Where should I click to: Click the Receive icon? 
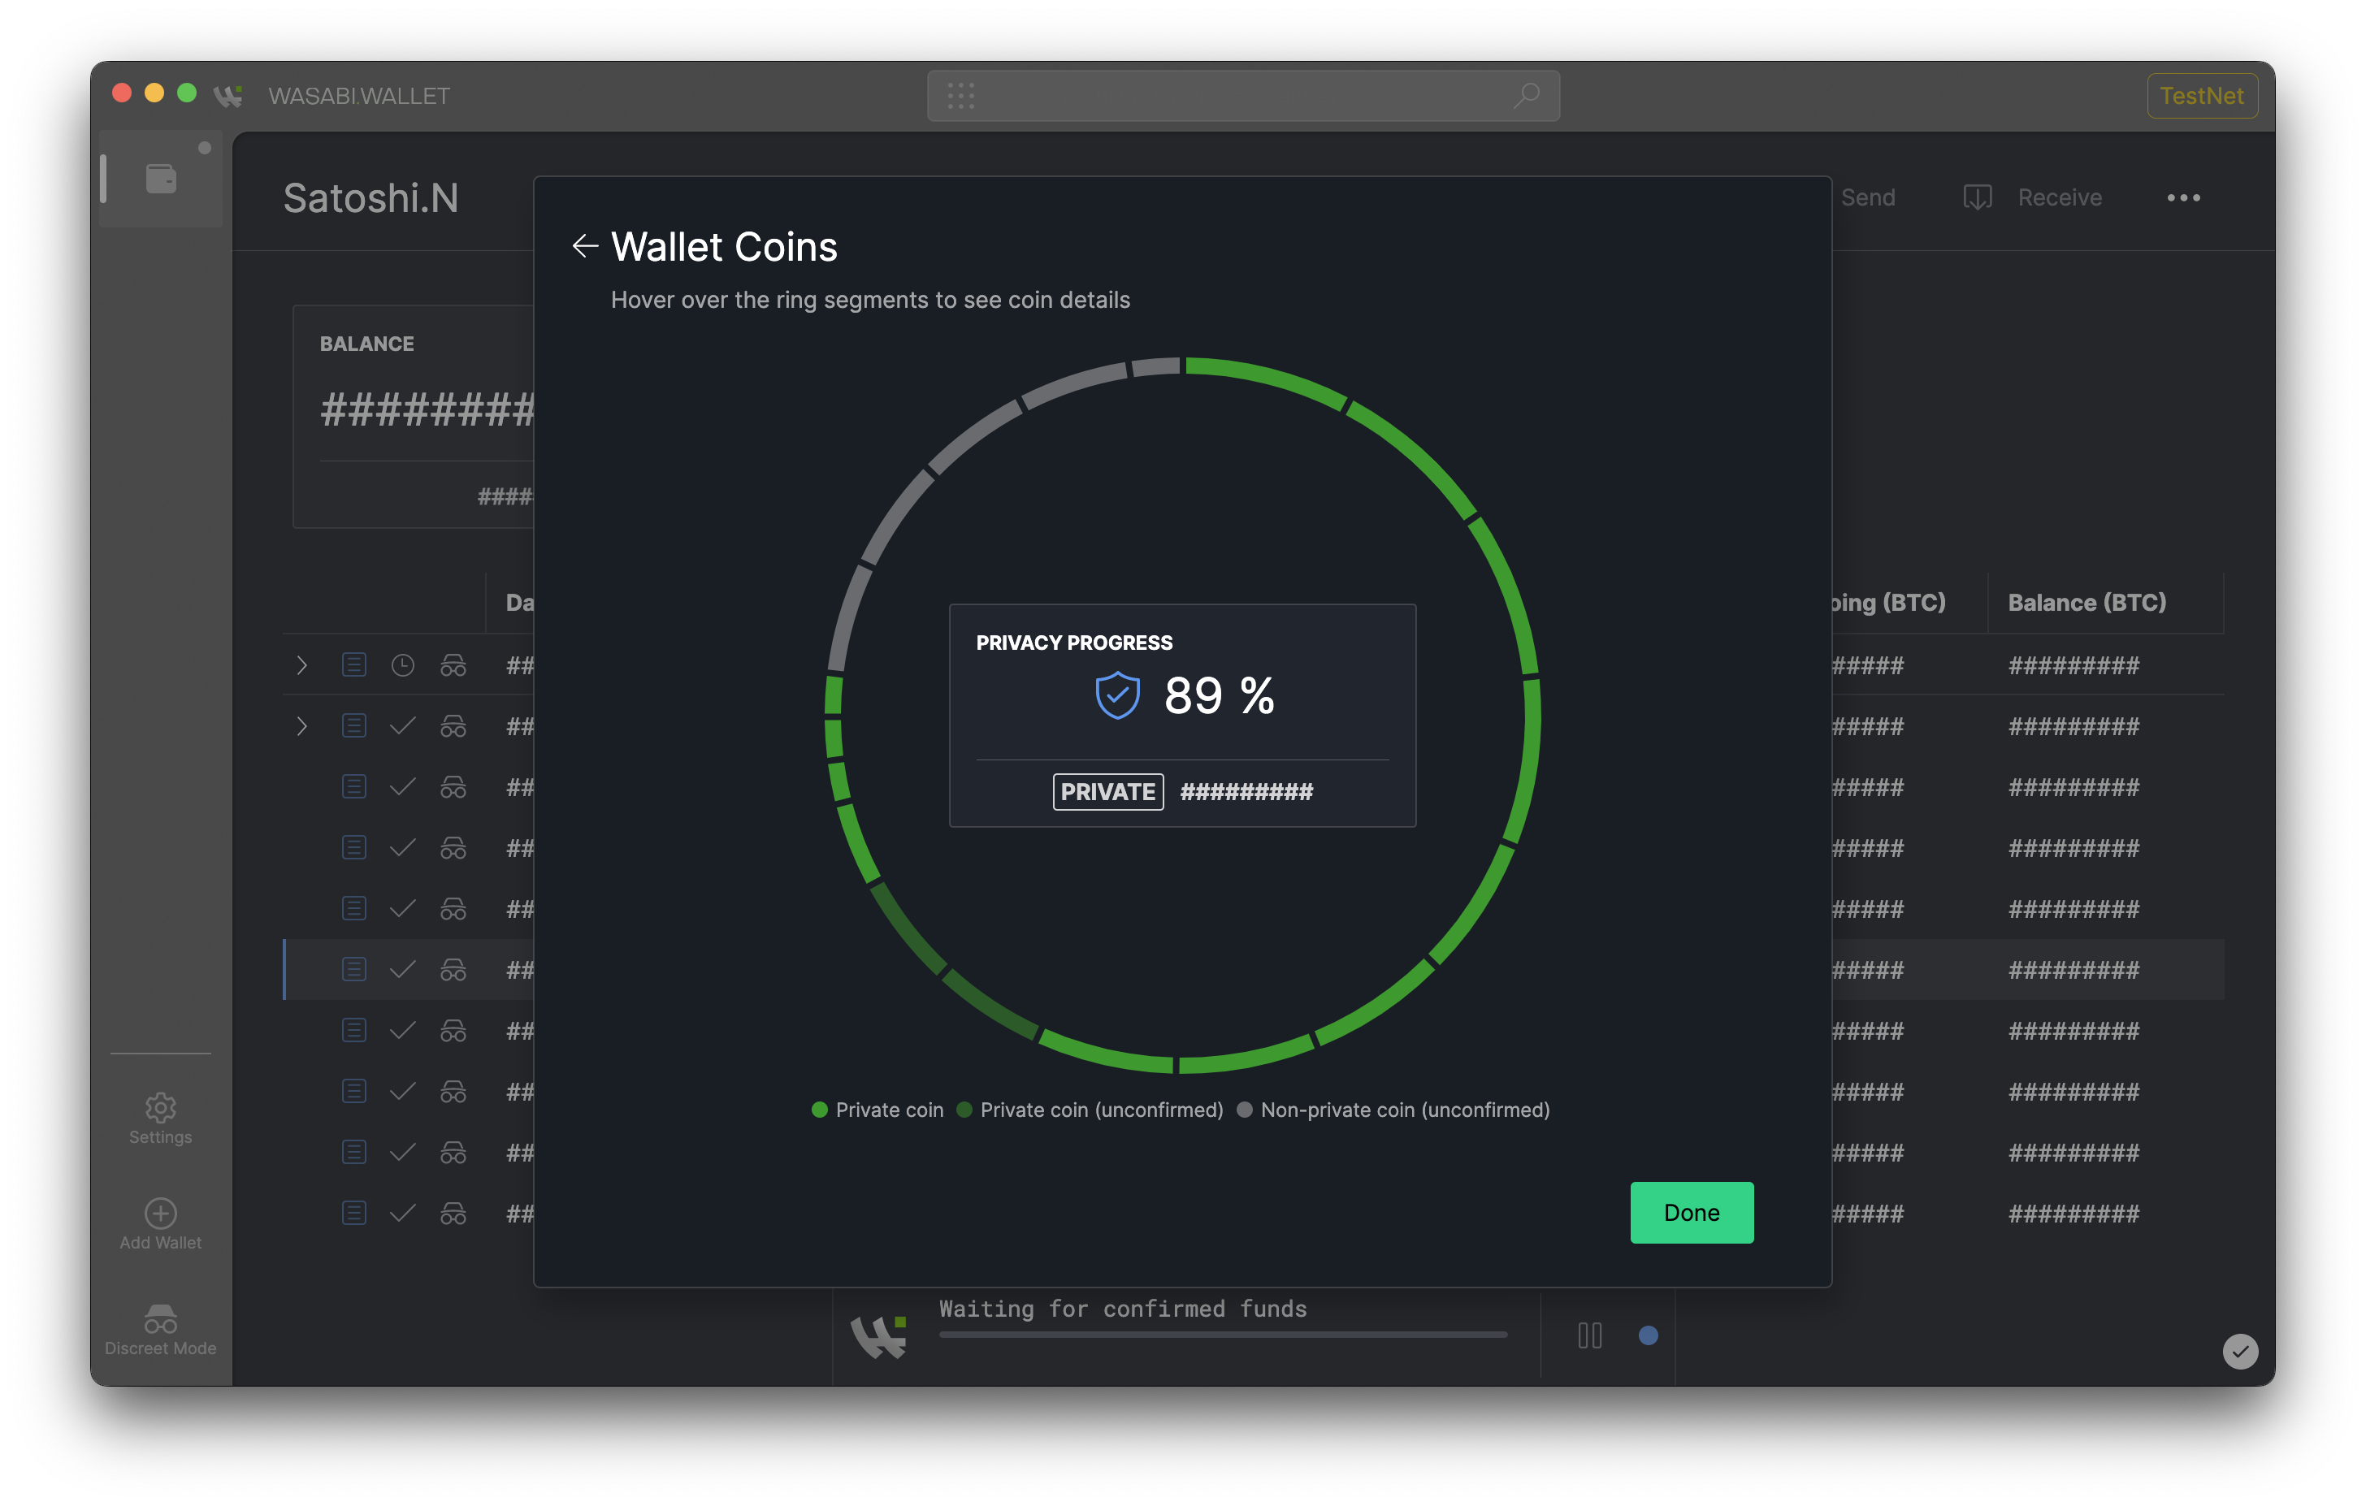(1977, 197)
